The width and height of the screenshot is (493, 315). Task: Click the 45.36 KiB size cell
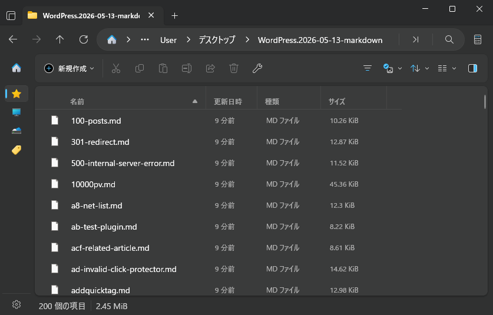point(344,184)
